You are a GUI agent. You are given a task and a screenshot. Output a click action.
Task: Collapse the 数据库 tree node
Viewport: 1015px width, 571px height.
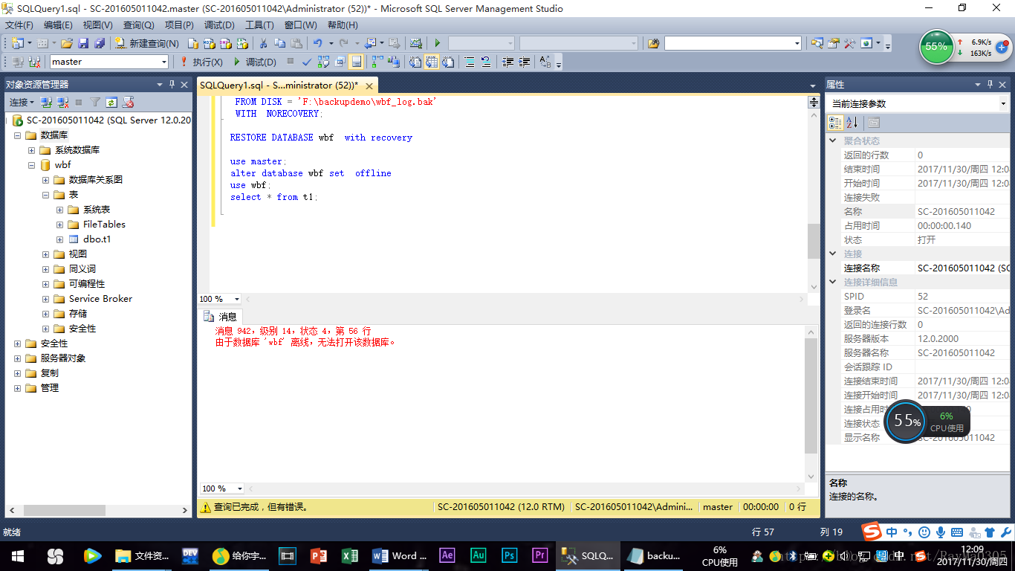pyautogui.click(x=17, y=135)
